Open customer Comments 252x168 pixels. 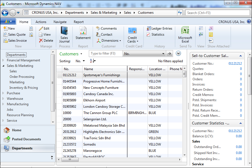[106, 29]
